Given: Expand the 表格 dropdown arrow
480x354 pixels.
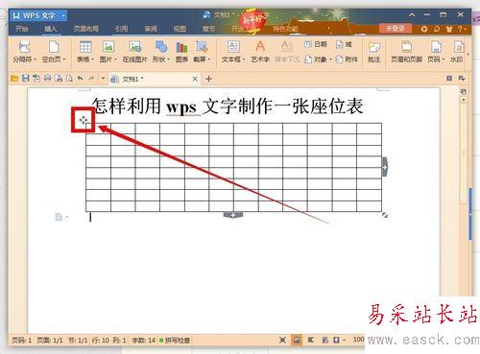Looking at the screenshot, I should tap(93, 59).
